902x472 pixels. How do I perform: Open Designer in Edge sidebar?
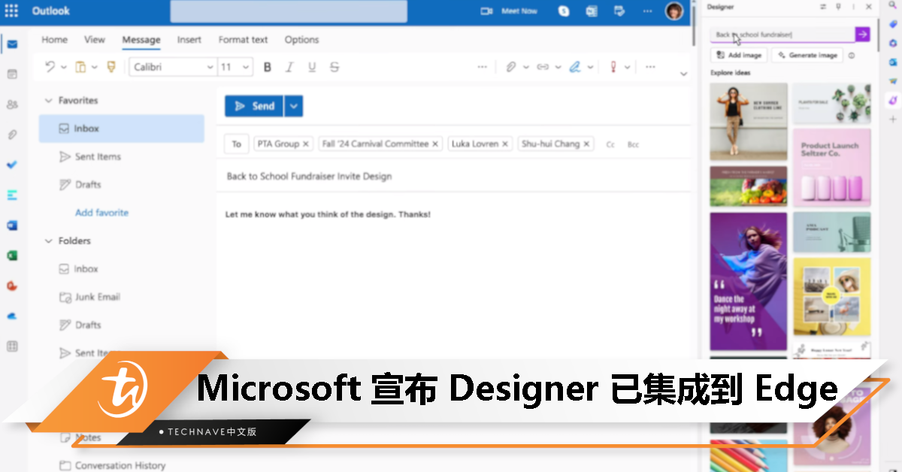(x=892, y=99)
